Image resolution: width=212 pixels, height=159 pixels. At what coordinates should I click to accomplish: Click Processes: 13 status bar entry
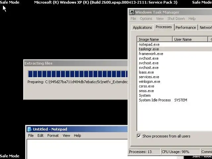click(144, 152)
